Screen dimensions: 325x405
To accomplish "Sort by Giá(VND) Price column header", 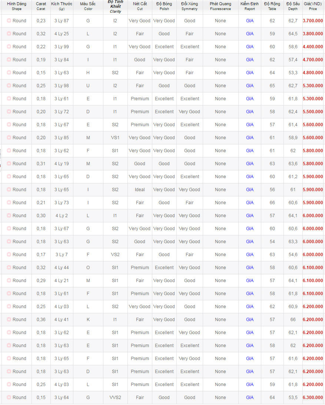I will tap(313, 6).
